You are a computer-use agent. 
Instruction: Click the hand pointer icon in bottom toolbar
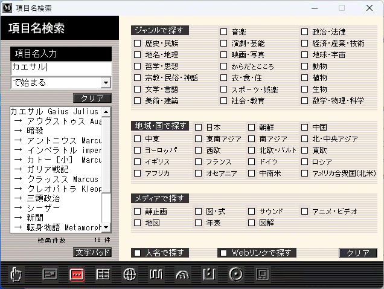tap(16, 275)
